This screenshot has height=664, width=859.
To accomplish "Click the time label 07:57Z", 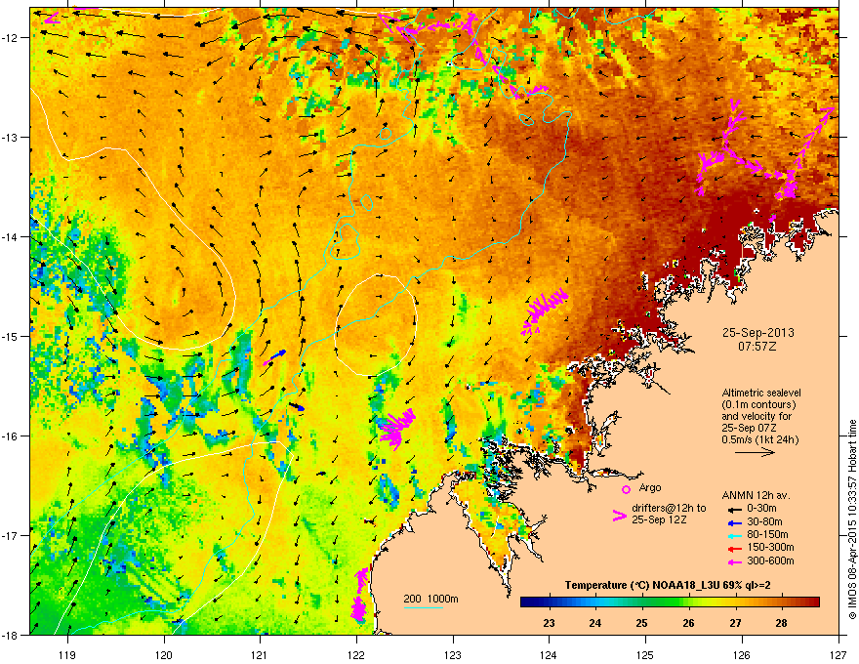I will (x=757, y=347).
